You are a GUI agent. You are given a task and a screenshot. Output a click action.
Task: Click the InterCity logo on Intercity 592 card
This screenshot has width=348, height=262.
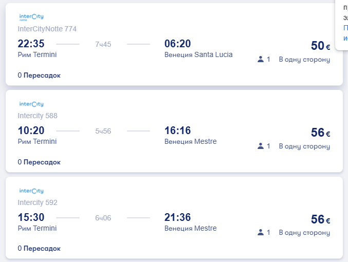pyautogui.click(x=31, y=191)
